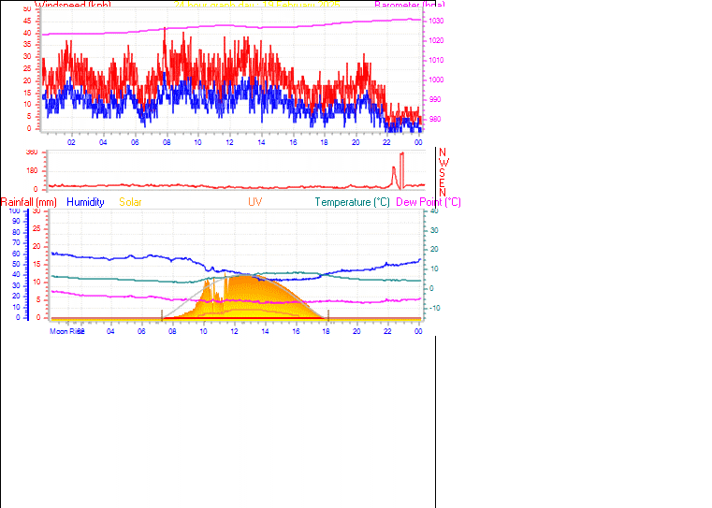Click the 180 value on wind direction axis
Image resolution: width=712 pixels, height=508 pixels.
click(33, 171)
